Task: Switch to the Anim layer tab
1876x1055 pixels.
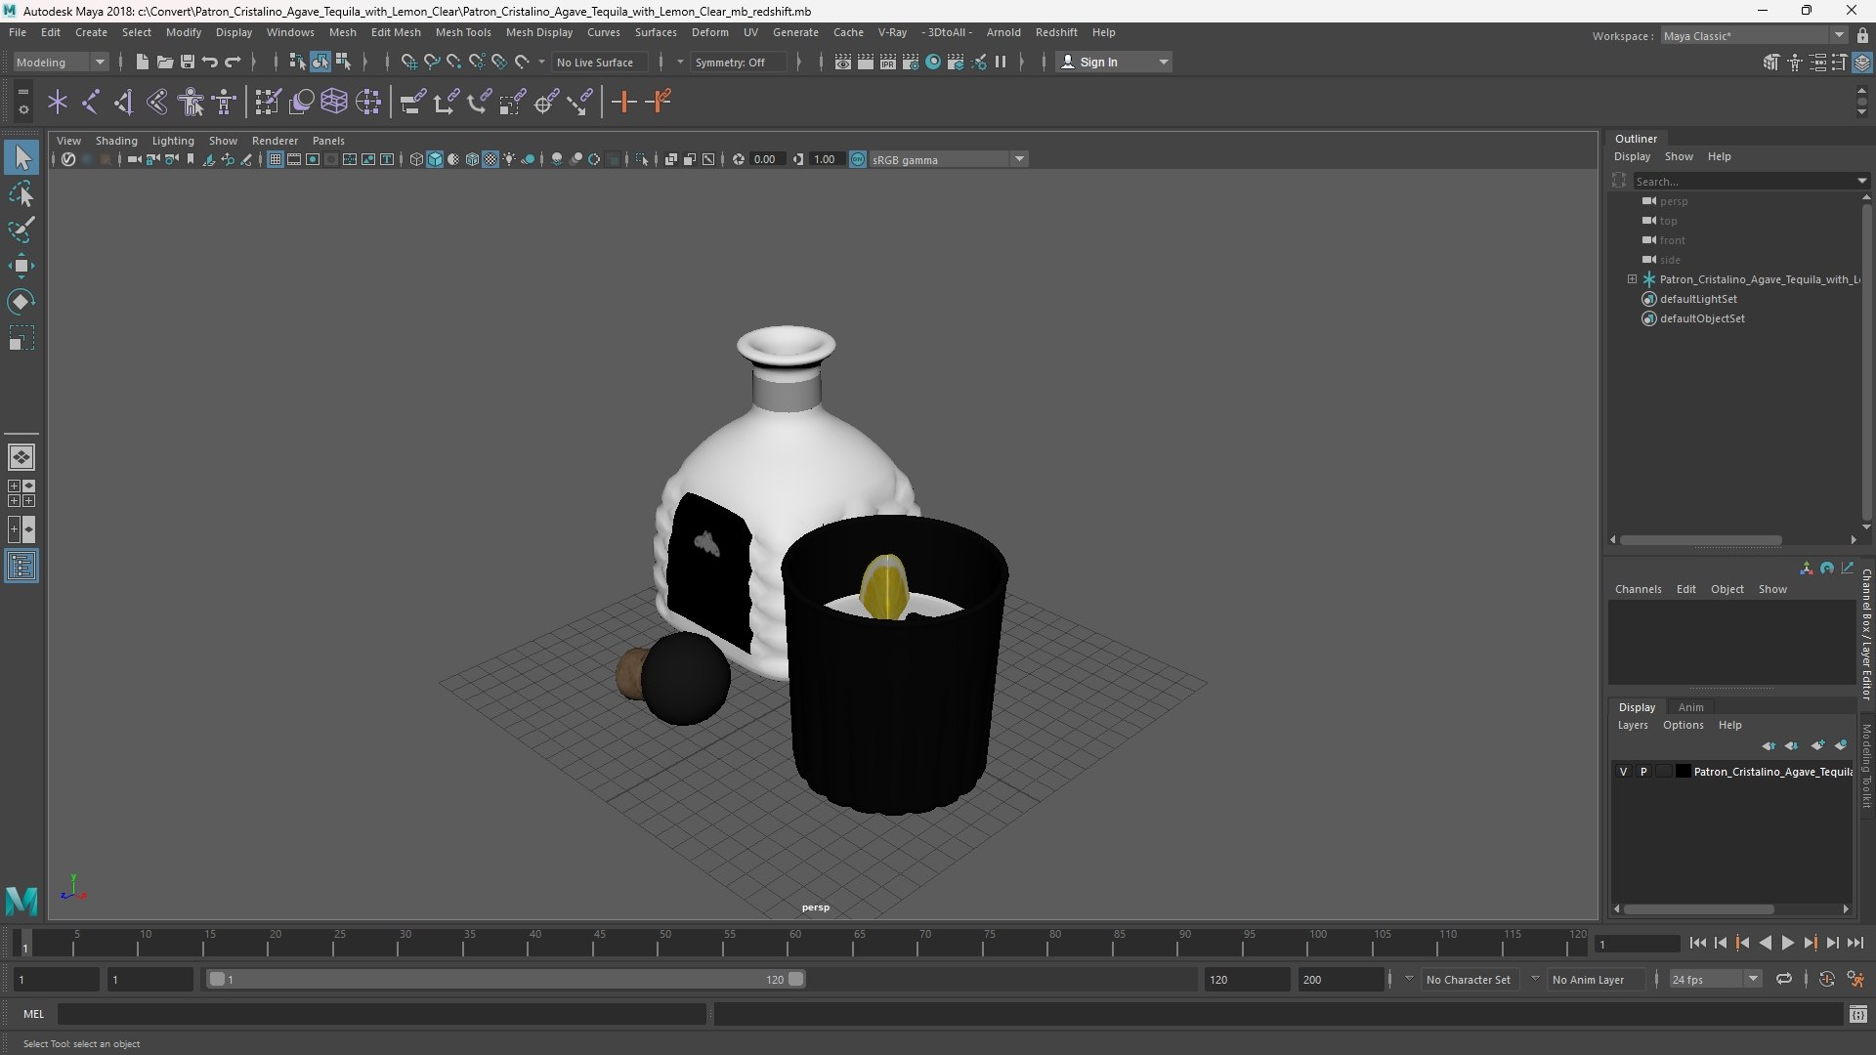Action: (x=1690, y=707)
